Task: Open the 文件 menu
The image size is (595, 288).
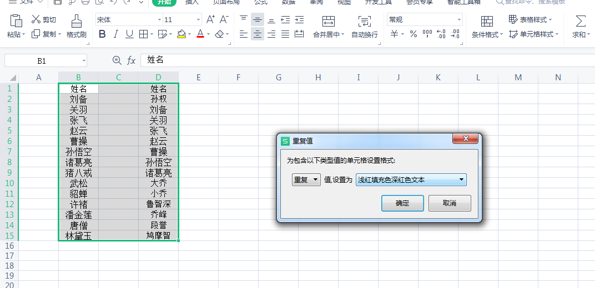Action: 26,2
